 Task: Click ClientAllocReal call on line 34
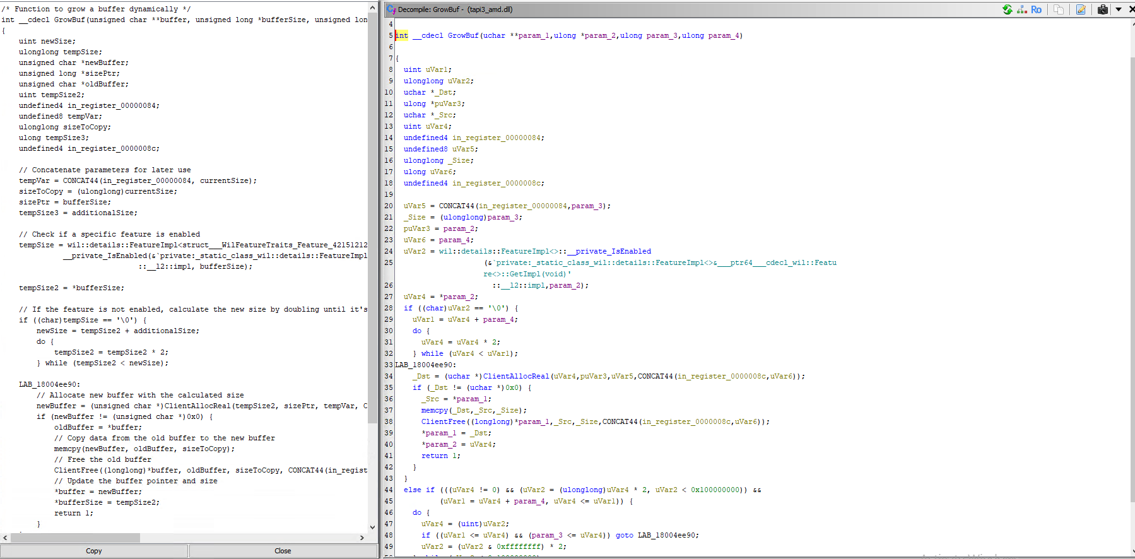tap(515, 377)
